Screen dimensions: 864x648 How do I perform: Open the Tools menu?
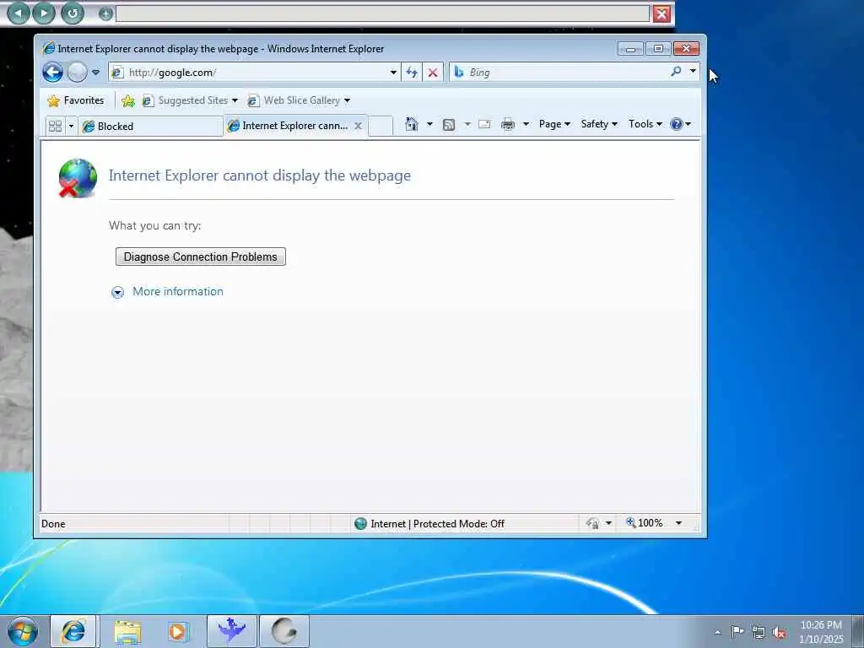[645, 124]
